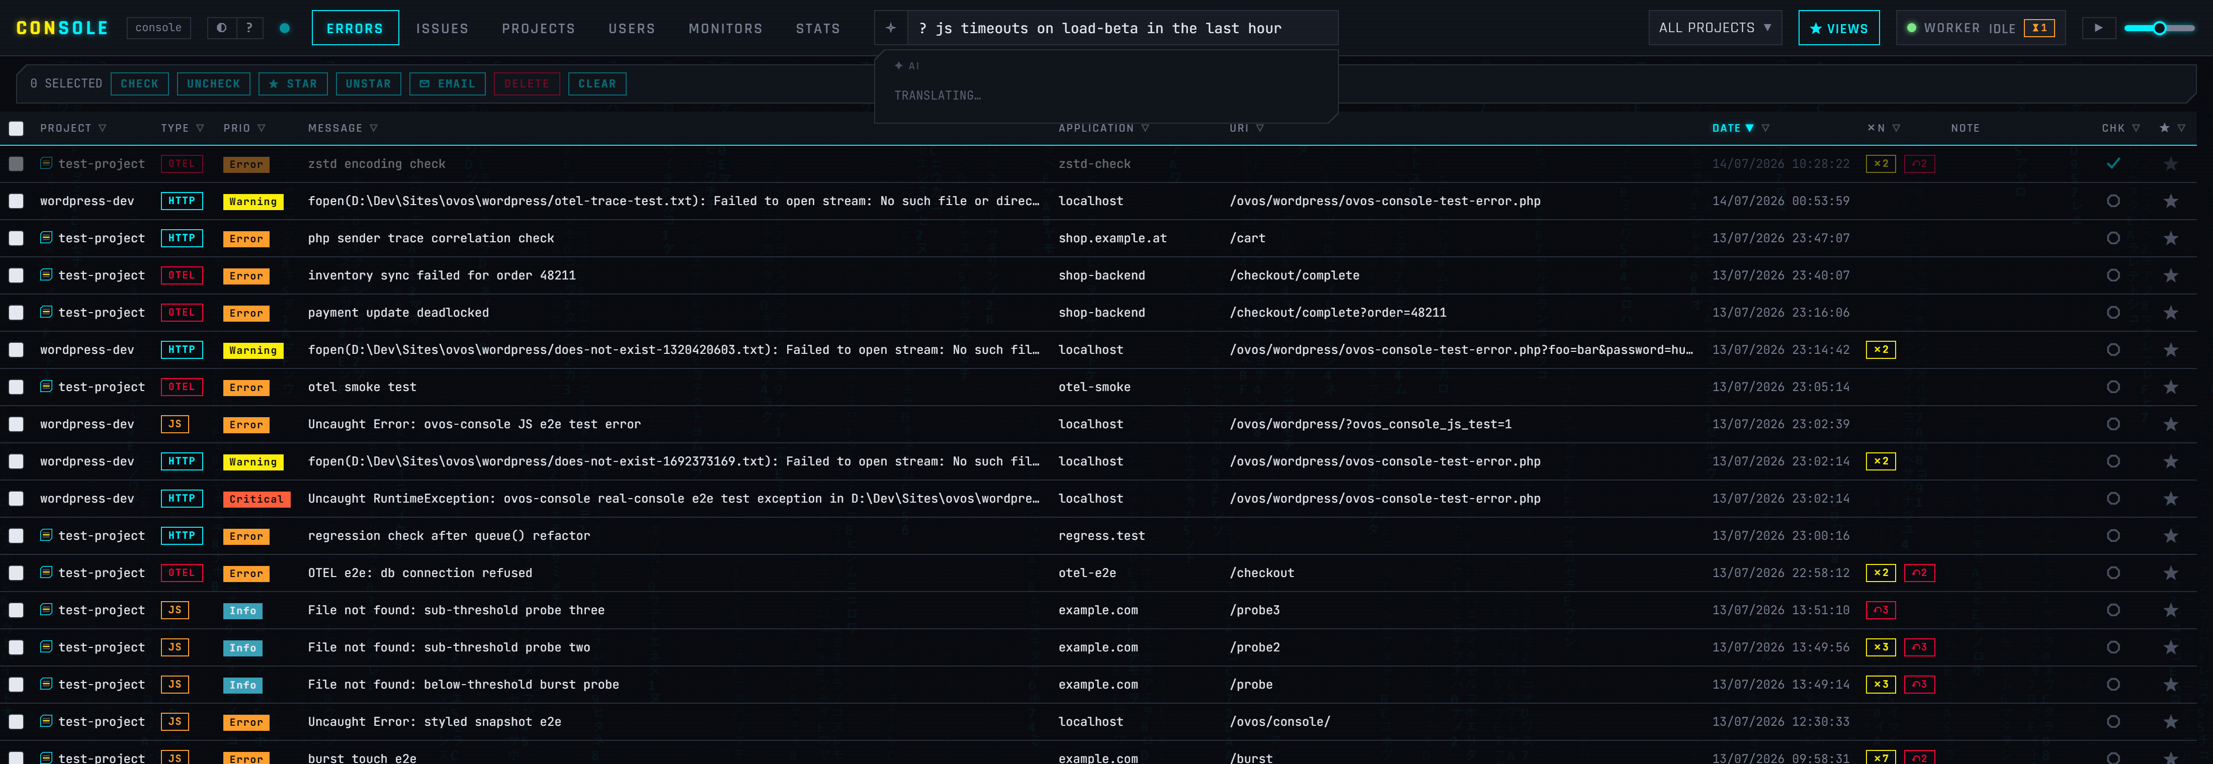Click ×2 badge on OTEL e2e row

1881,572
